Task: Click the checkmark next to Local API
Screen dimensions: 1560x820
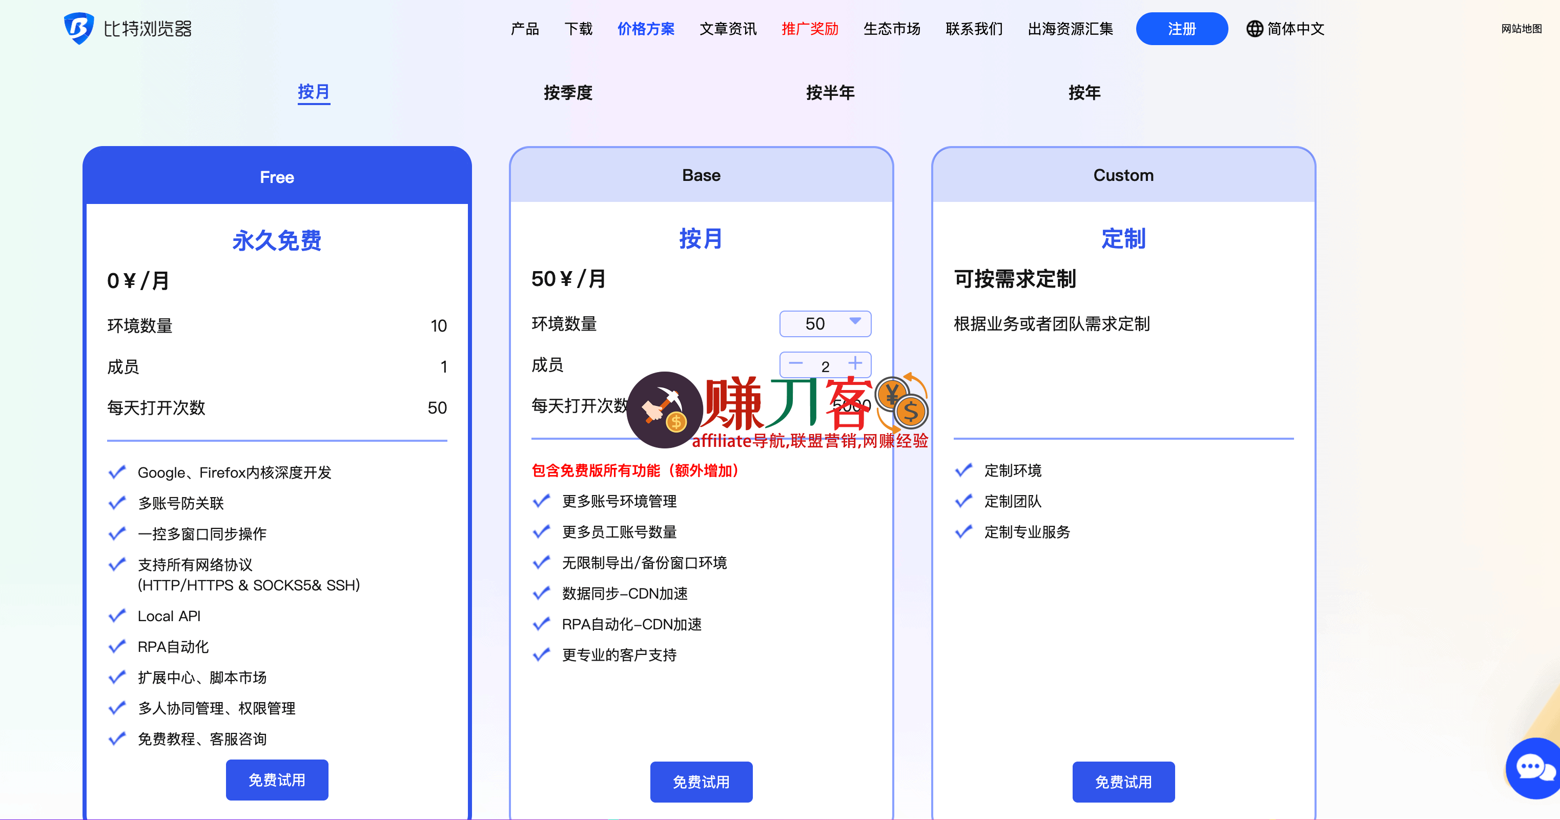Action: tap(117, 616)
